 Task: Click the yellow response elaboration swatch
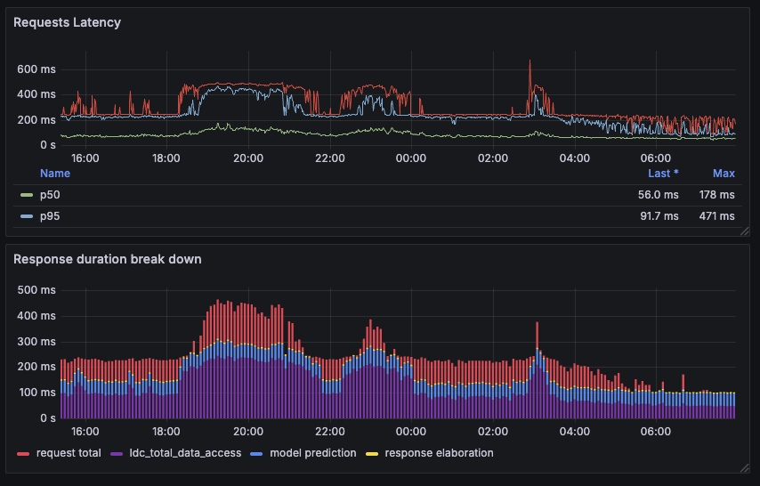(x=372, y=453)
